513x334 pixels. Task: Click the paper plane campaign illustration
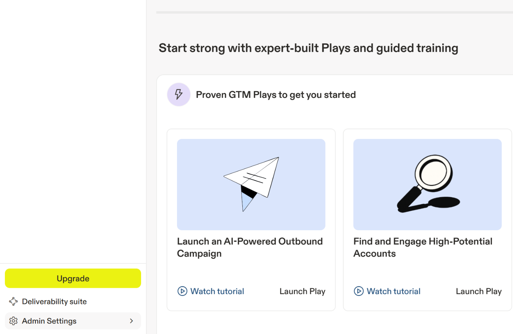[x=251, y=184]
